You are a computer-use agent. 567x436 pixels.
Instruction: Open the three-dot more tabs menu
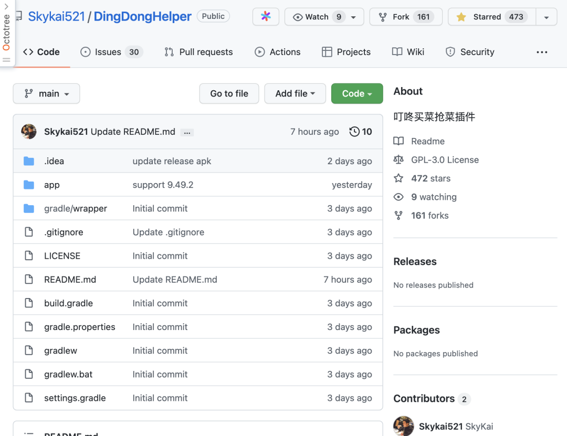[x=542, y=52]
